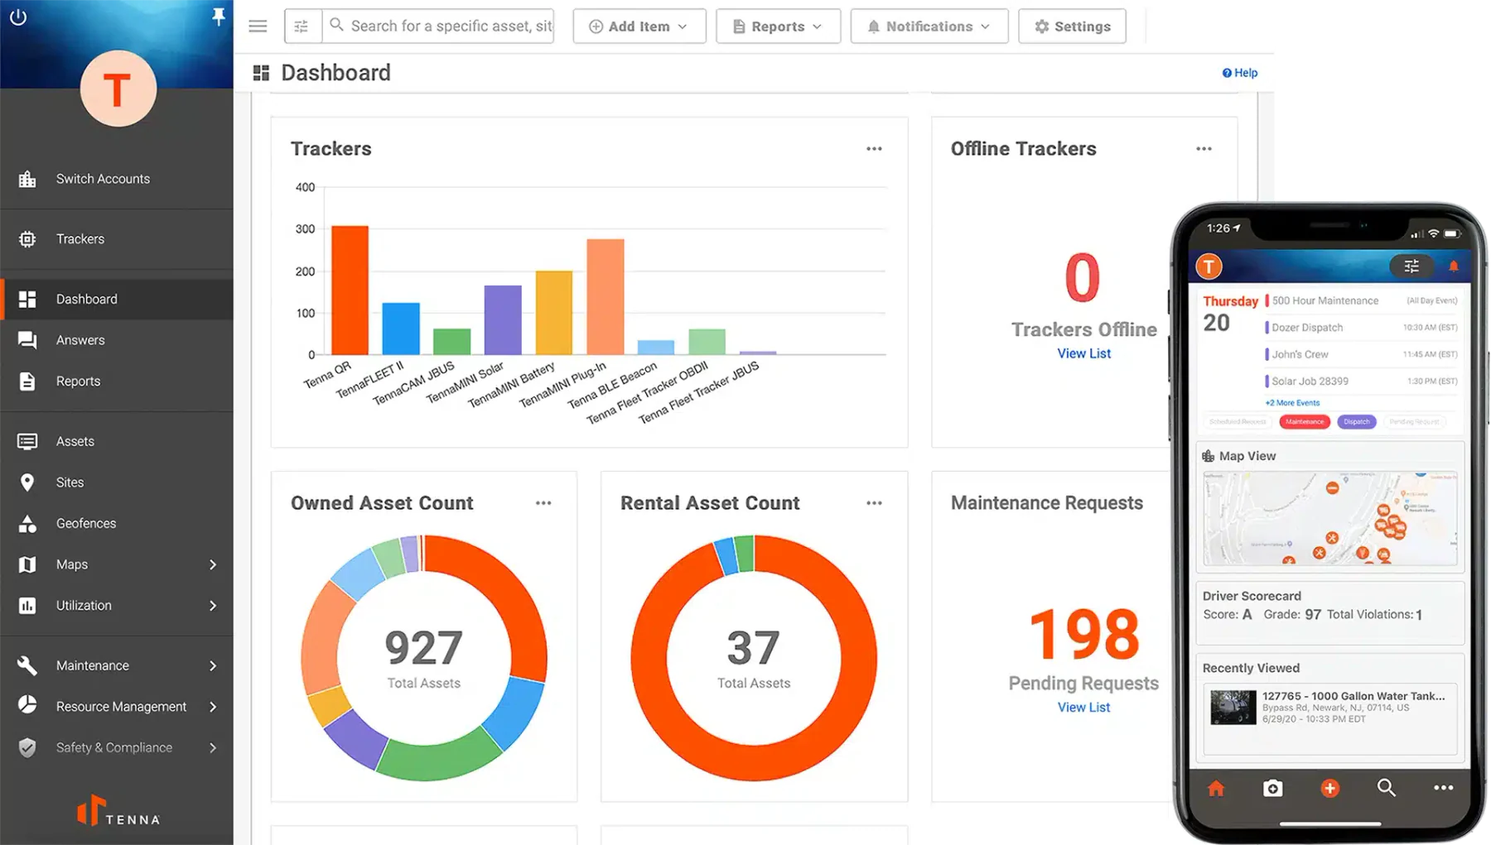Expand the Maps submenu chevron
1491x845 pixels.
213,564
